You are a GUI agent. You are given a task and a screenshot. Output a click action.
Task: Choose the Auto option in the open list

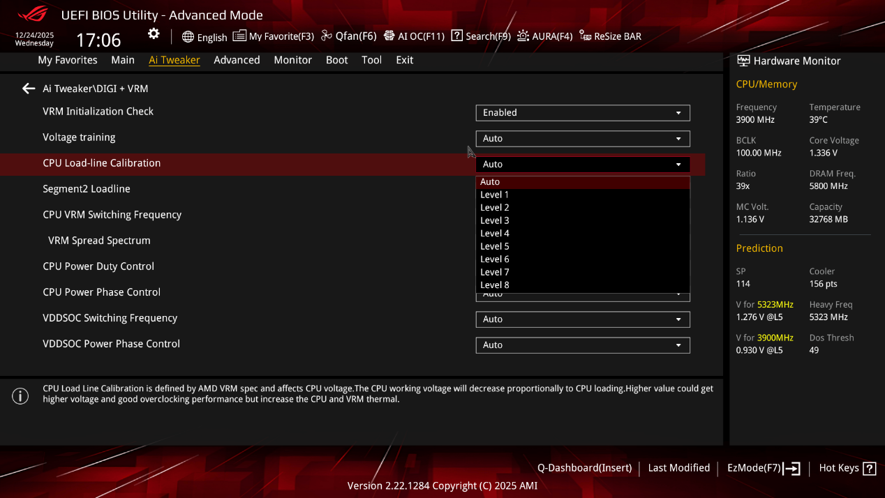pos(490,182)
